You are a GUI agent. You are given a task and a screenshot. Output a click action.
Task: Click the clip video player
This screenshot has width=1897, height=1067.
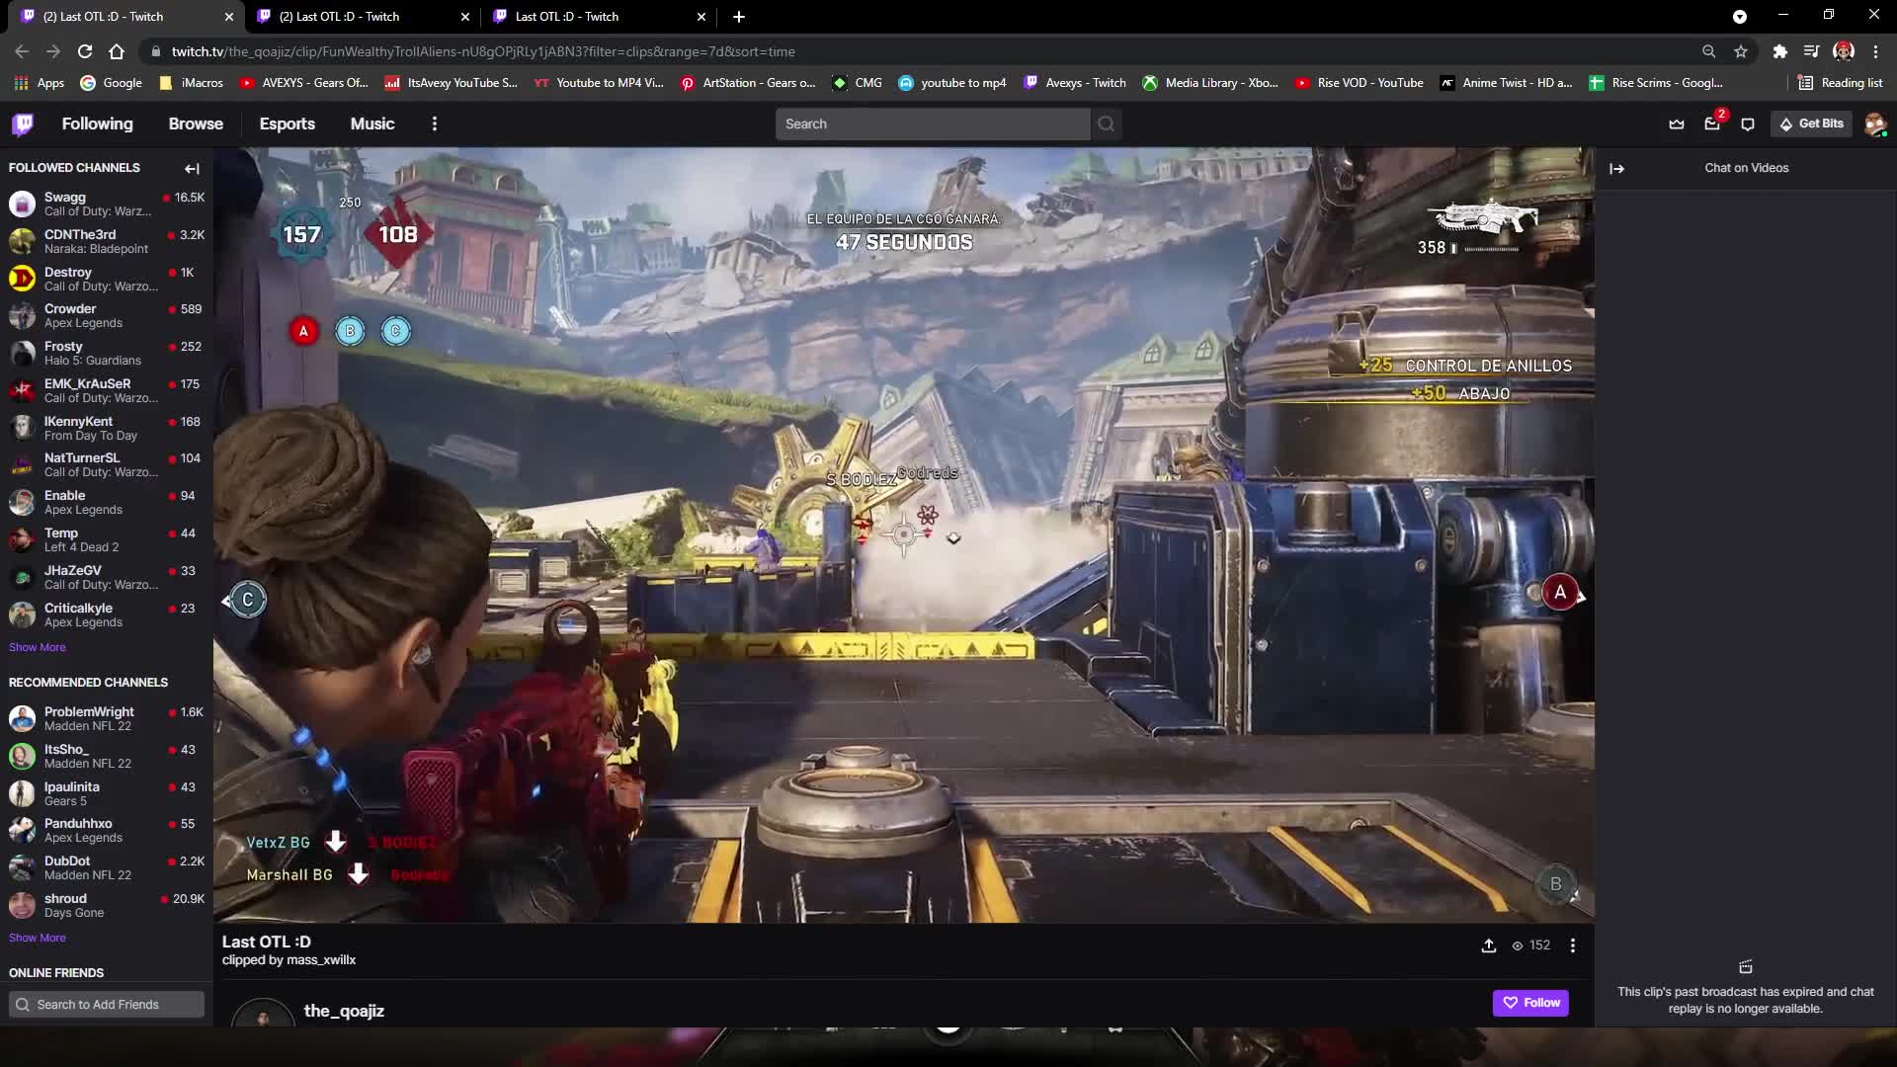(903, 535)
